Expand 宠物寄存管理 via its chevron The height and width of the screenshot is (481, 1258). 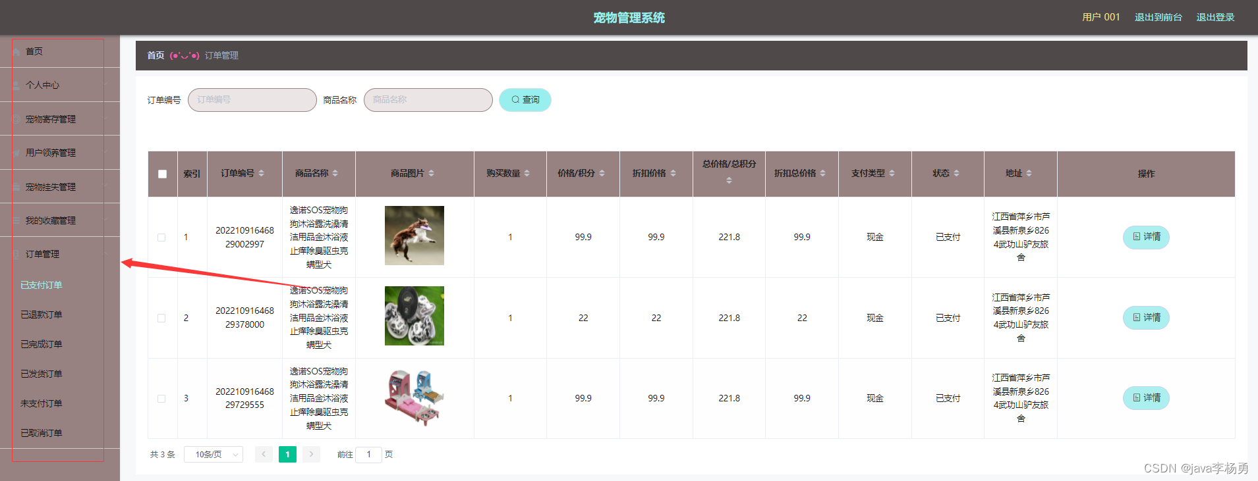[104, 119]
